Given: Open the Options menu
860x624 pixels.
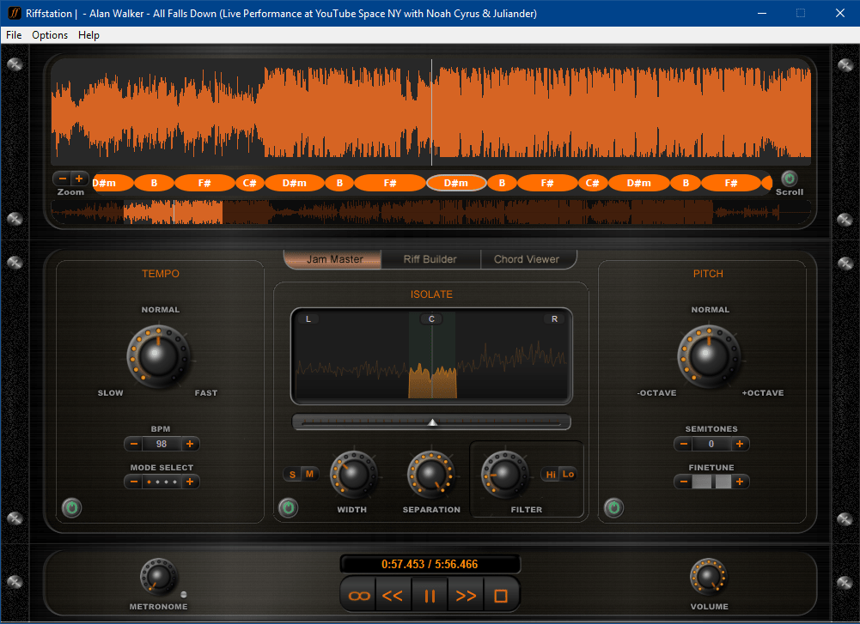Looking at the screenshot, I should pos(50,35).
